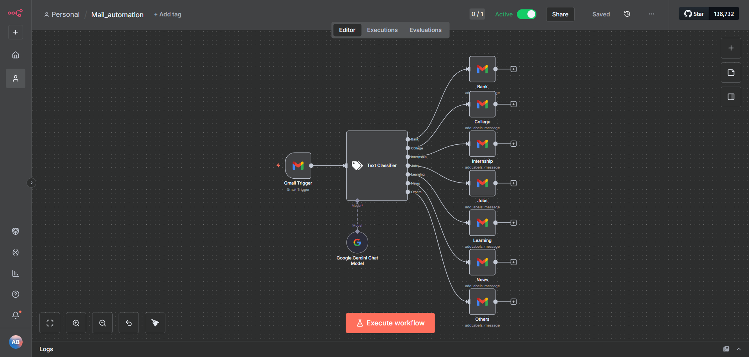This screenshot has height=357, width=749.
Task: Zoom out on the canvas
Action: [103, 323]
